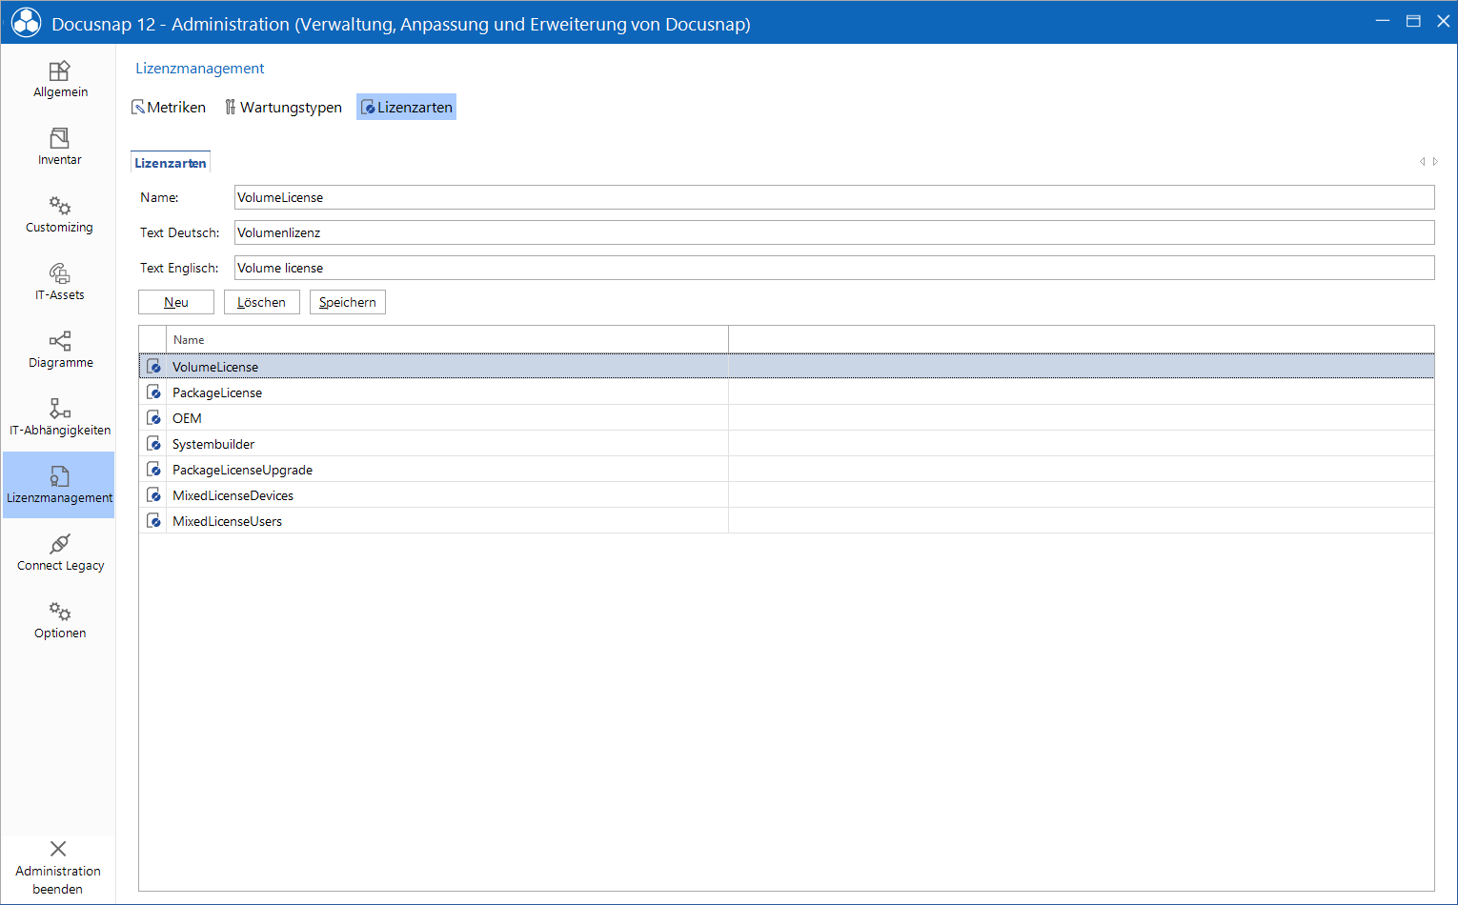Switch to the Wartungstypen tab

click(283, 107)
